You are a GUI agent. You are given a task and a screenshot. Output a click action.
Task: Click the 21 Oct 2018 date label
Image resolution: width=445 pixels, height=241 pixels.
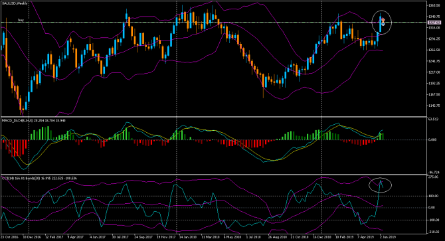click(x=300, y=237)
